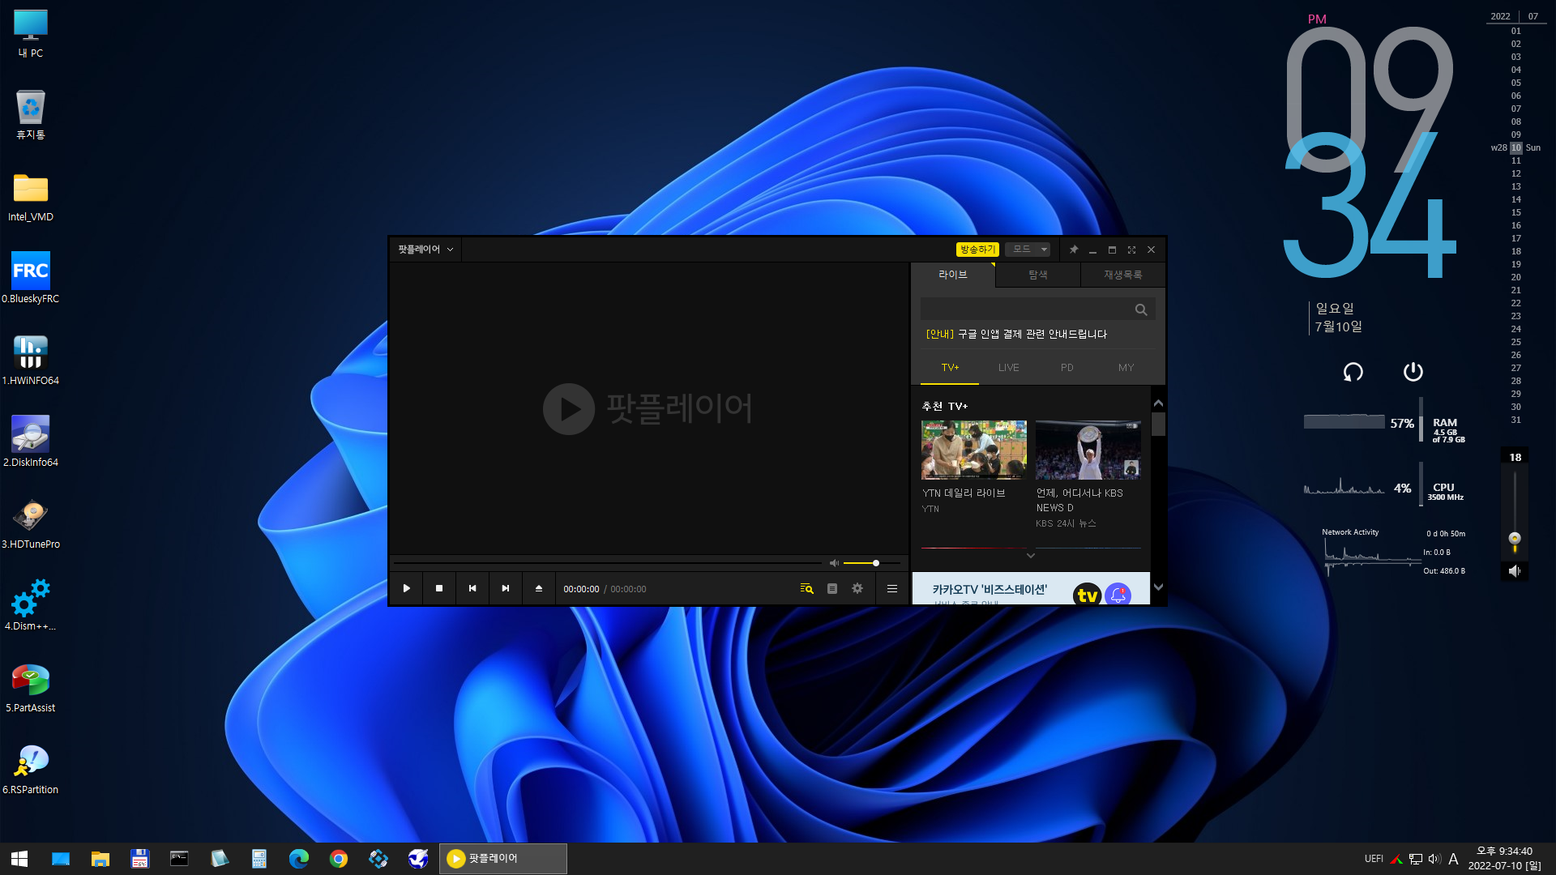Open Google Chrome from taskbar
Viewport: 1556px width, 875px height.
339,859
